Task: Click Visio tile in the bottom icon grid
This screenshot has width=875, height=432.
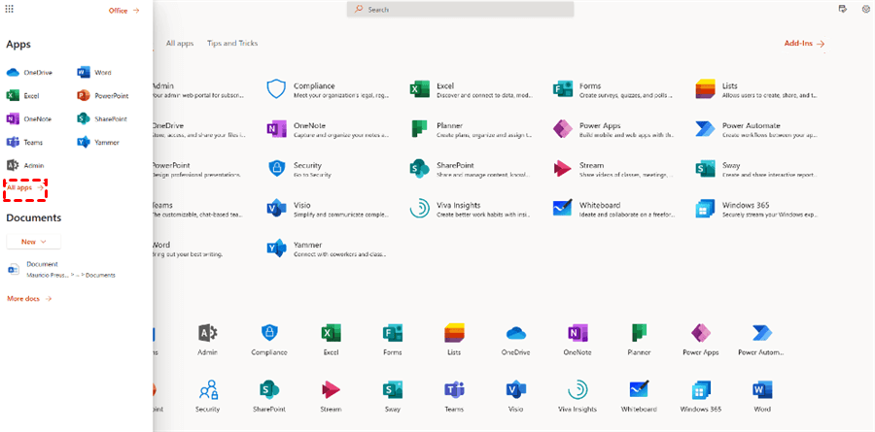Action: coord(515,396)
